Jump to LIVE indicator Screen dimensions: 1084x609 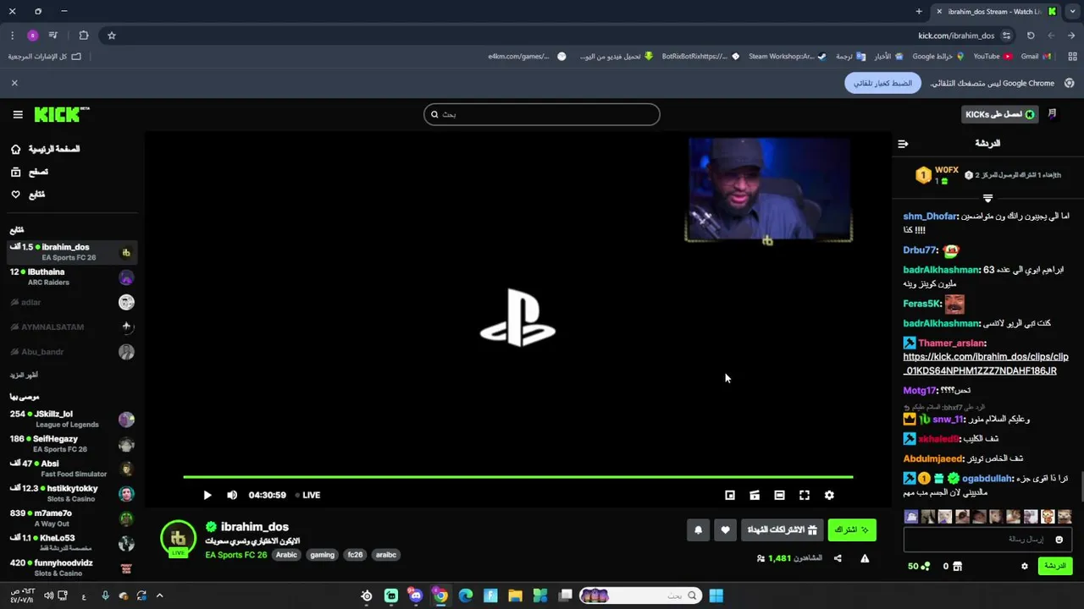(307, 495)
